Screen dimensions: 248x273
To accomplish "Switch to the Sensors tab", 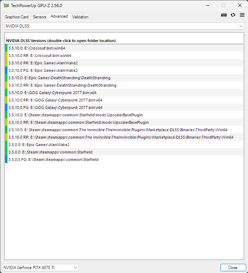I will pos(39,17).
